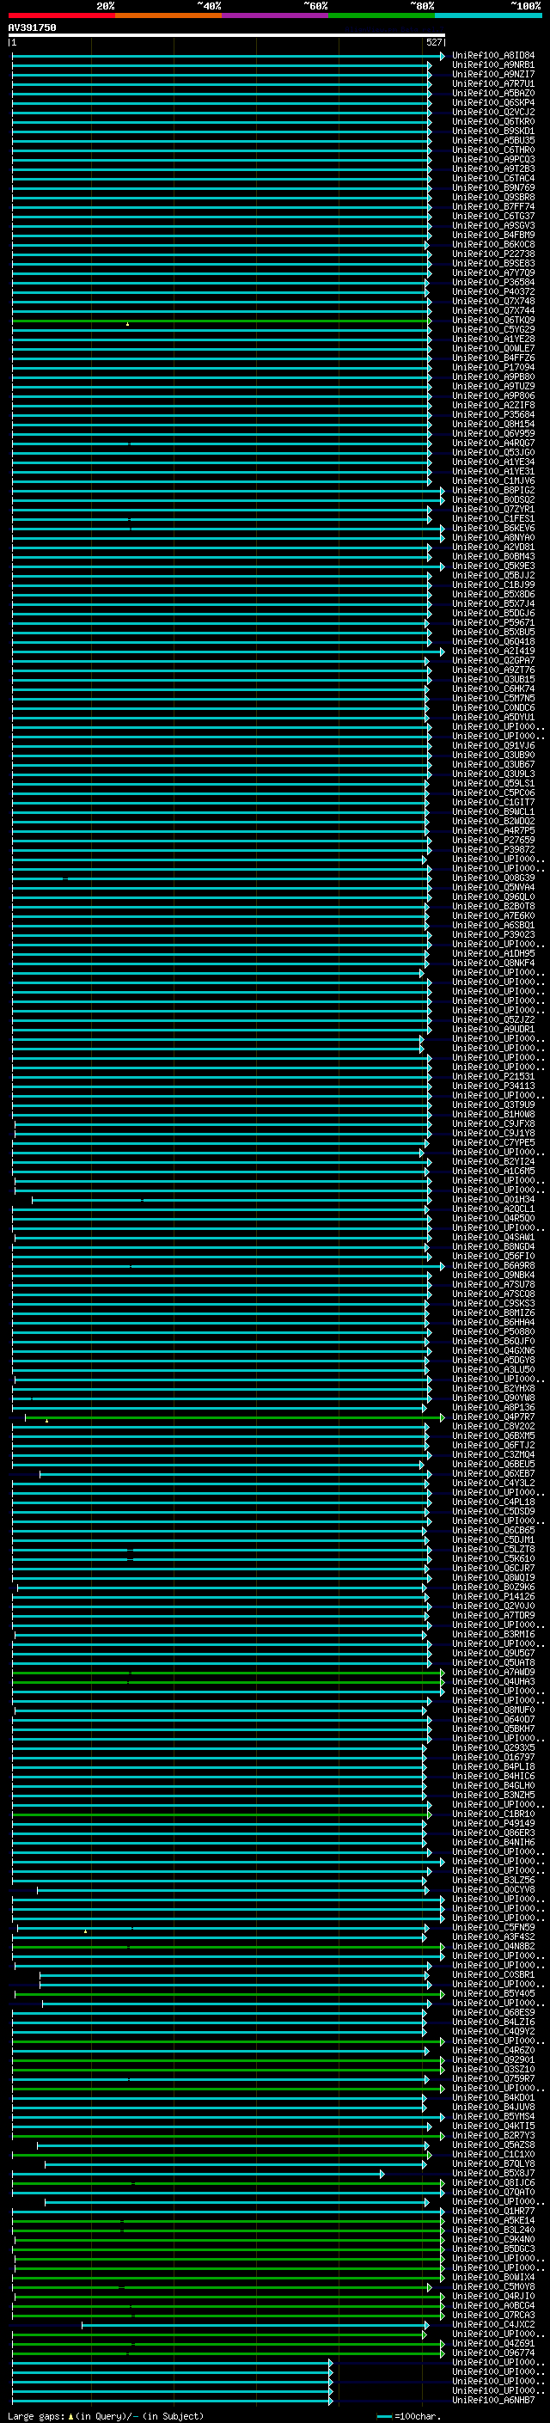Select the AV391750 query label
550x2423 pixels.
[x=32, y=28]
